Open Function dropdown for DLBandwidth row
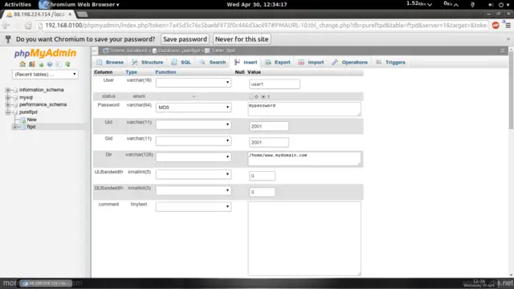 [194, 190]
